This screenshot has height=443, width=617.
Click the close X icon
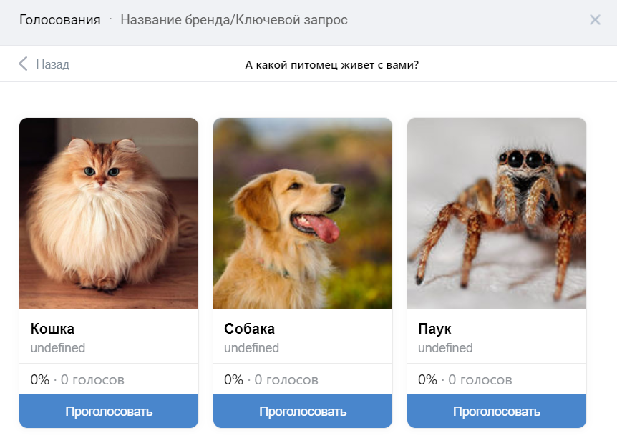[595, 19]
